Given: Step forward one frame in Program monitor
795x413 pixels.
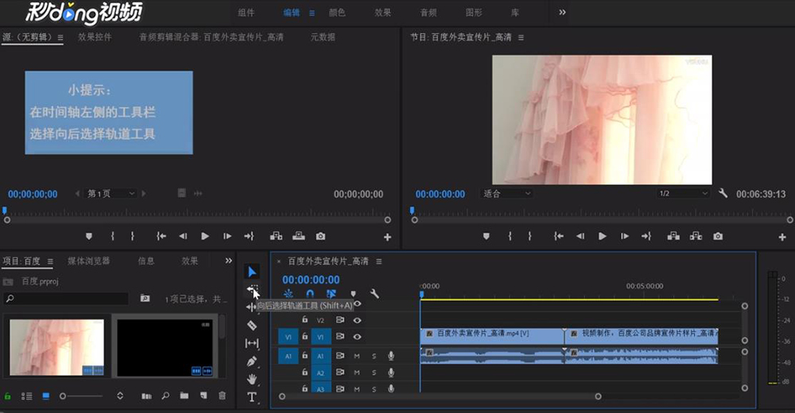Looking at the screenshot, I should click(625, 236).
